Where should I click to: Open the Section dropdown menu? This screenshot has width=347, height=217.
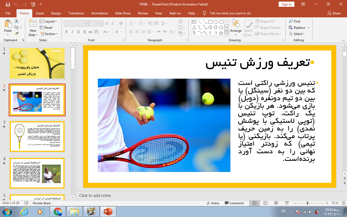point(49,34)
